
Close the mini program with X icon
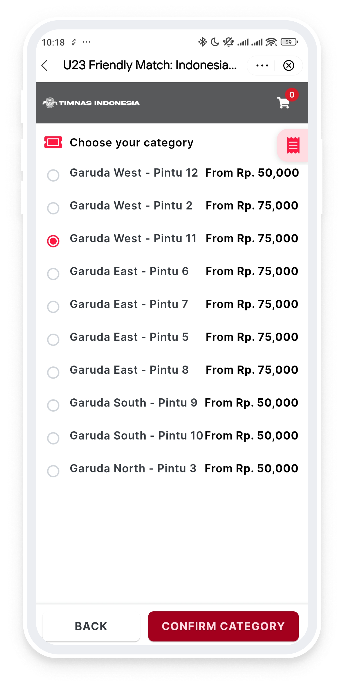(x=288, y=66)
